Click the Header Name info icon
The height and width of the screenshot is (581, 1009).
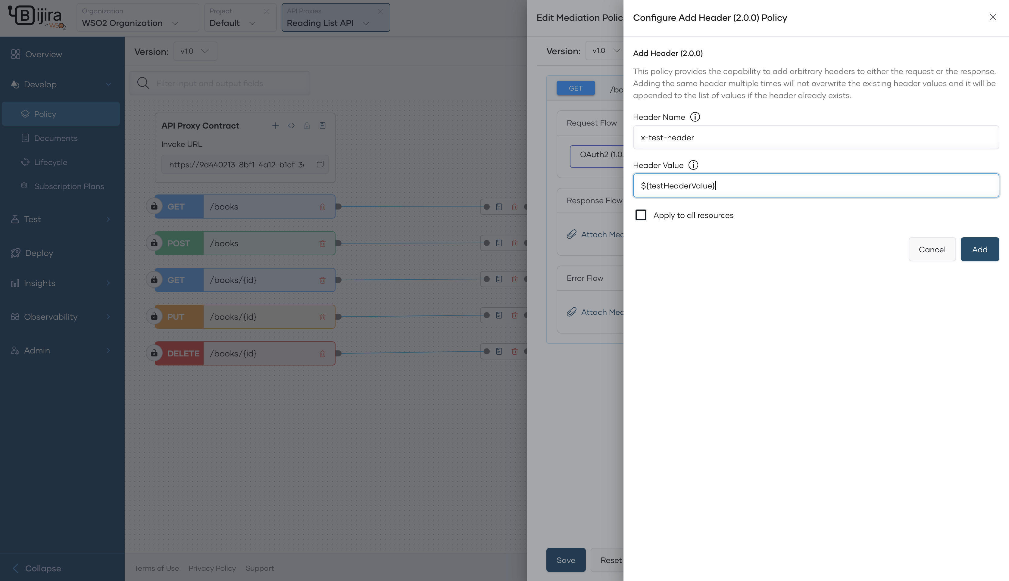point(695,117)
